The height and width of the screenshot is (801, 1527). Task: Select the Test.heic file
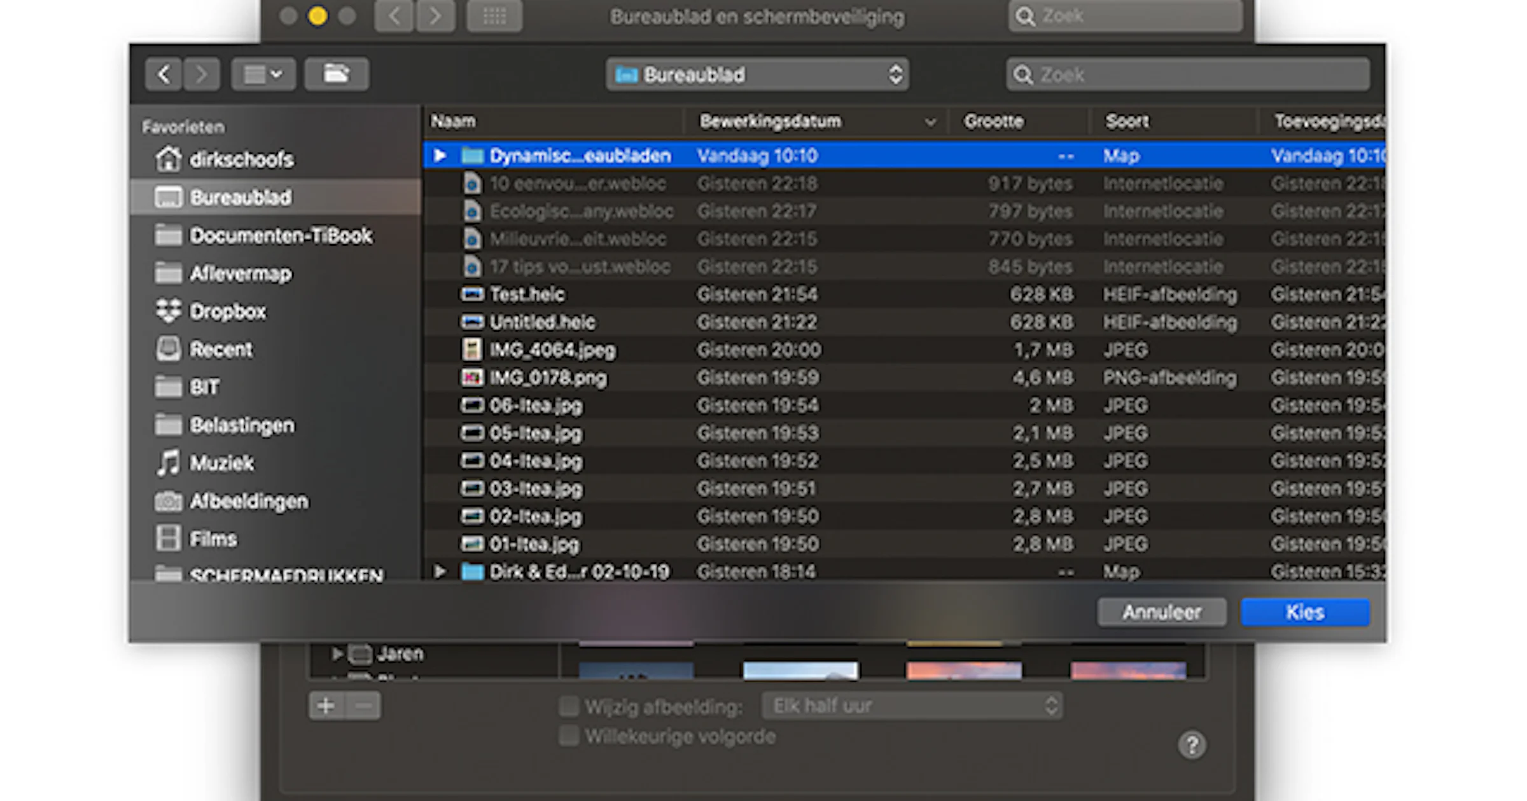pos(904,294)
